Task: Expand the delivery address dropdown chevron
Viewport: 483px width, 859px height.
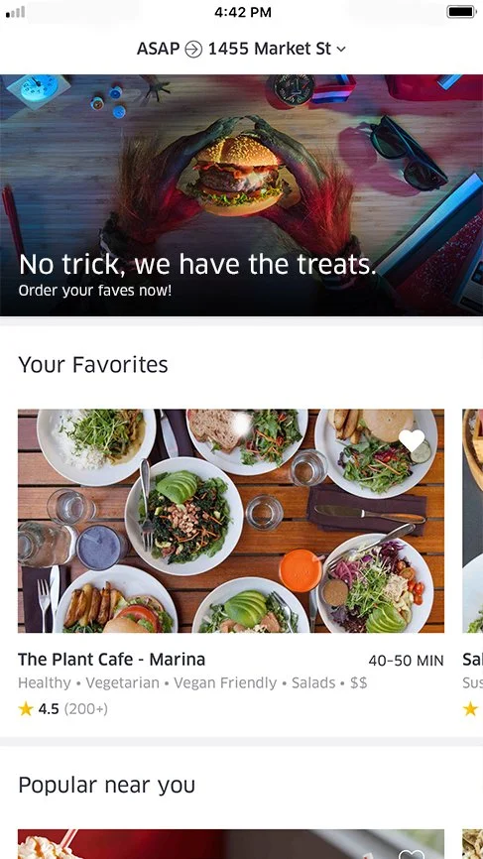Action: coord(341,50)
